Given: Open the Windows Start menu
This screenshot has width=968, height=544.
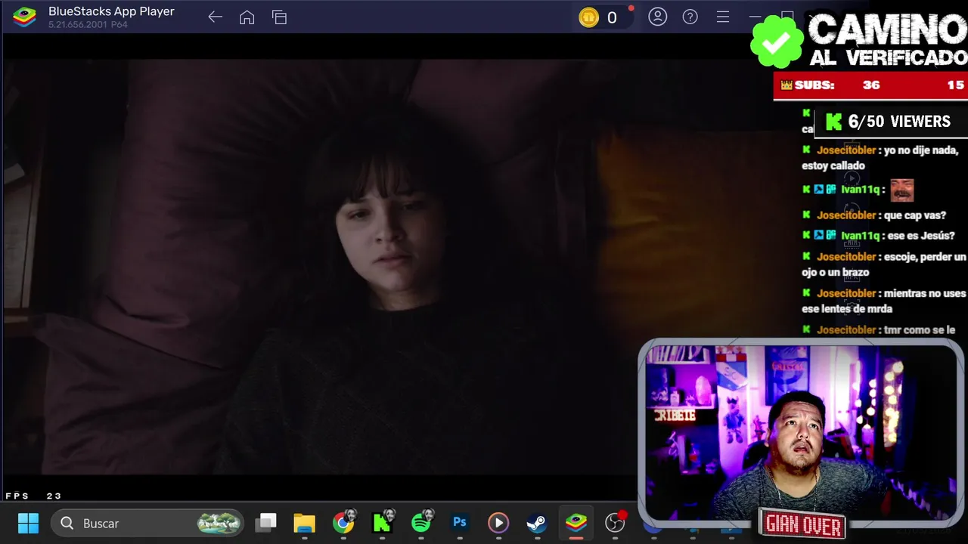Looking at the screenshot, I should pos(28,523).
